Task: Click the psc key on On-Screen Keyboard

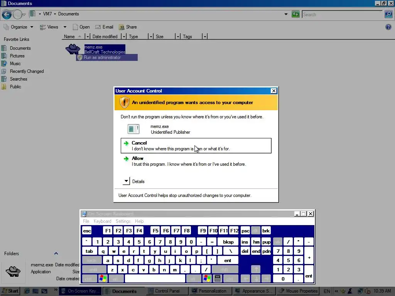Action: [x=245, y=230]
